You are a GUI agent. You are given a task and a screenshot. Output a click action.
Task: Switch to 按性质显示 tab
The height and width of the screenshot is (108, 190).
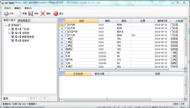point(24,20)
